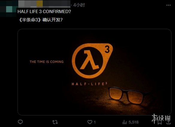Open the three-dot more options menu
Image resolution: width=175 pixels, height=127 pixels.
click(168, 5)
